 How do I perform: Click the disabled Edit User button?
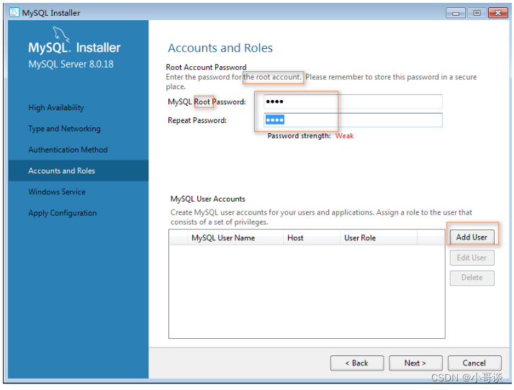click(472, 258)
